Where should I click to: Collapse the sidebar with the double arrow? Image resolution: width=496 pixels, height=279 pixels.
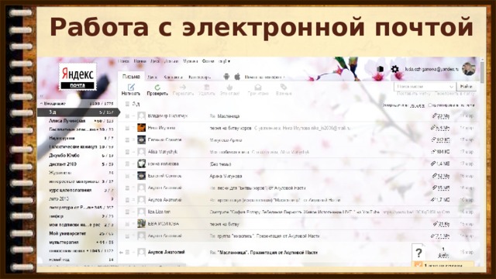[41, 95]
